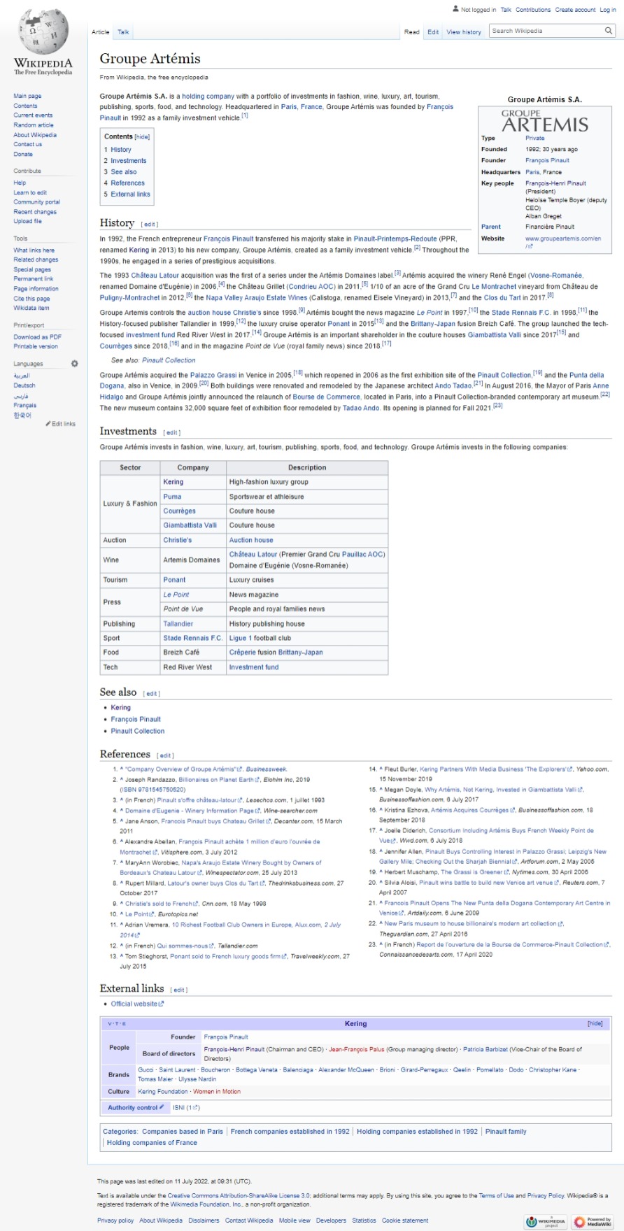Click Bottega Veneta in Kering navbox
The height and width of the screenshot is (1231, 624).
pos(256,1070)
